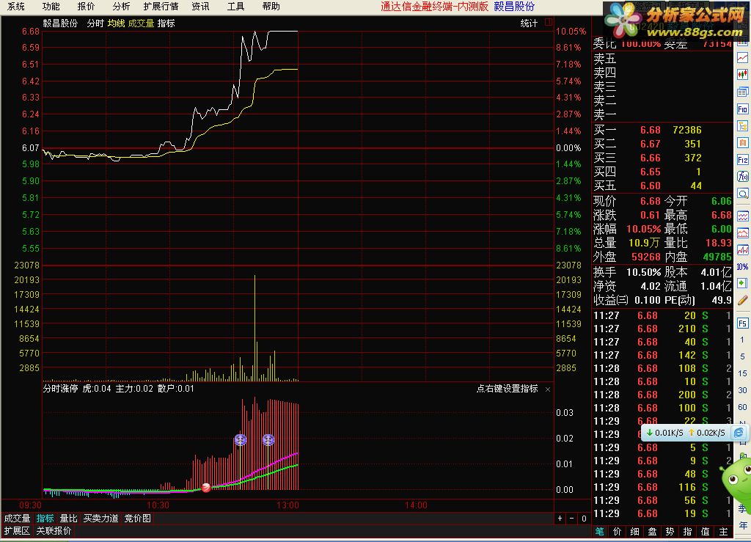Image resolution: width=751 pixels, height=542 pixels.
Task: Open the quote list window icon
Action: click(742, 92)
